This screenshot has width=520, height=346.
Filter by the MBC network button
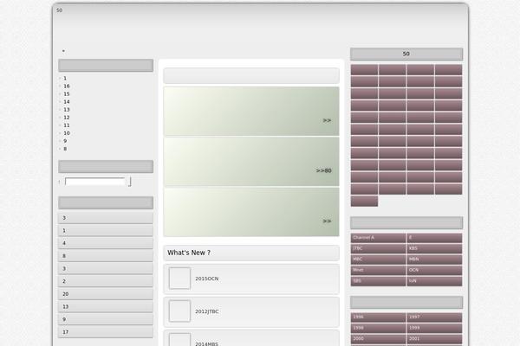click(378, 259)
